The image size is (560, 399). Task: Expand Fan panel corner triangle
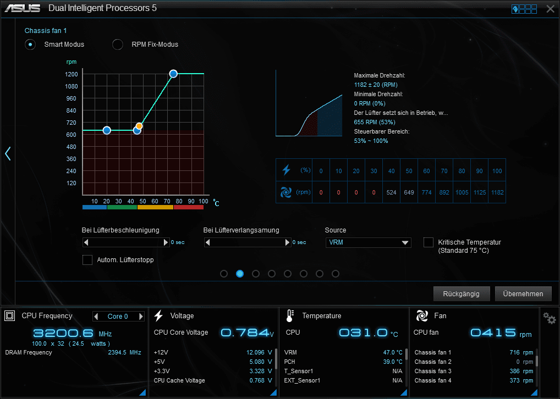534,392
